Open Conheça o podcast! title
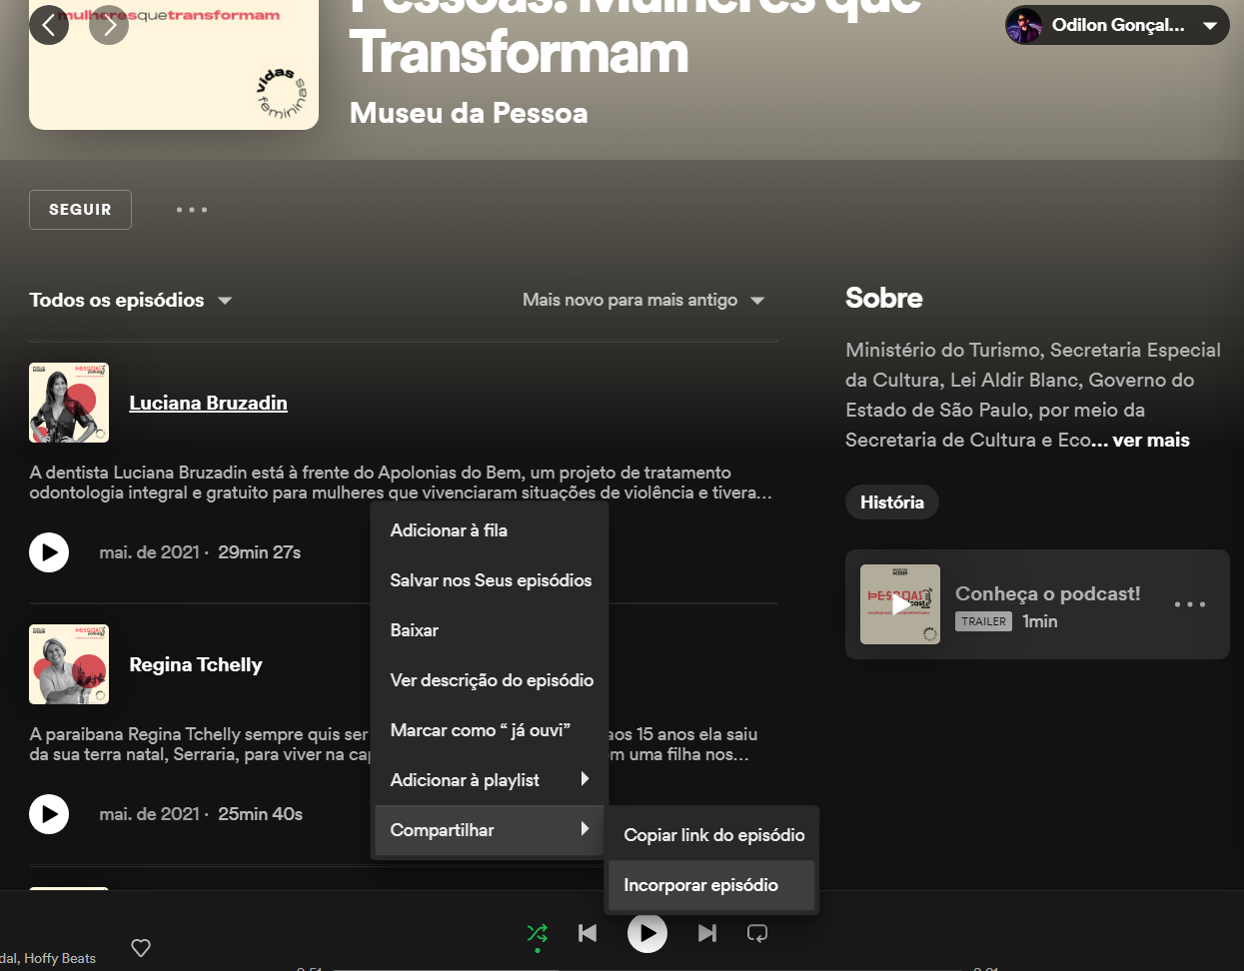This screenshot has height=971, width=1244. [1047, 593]
